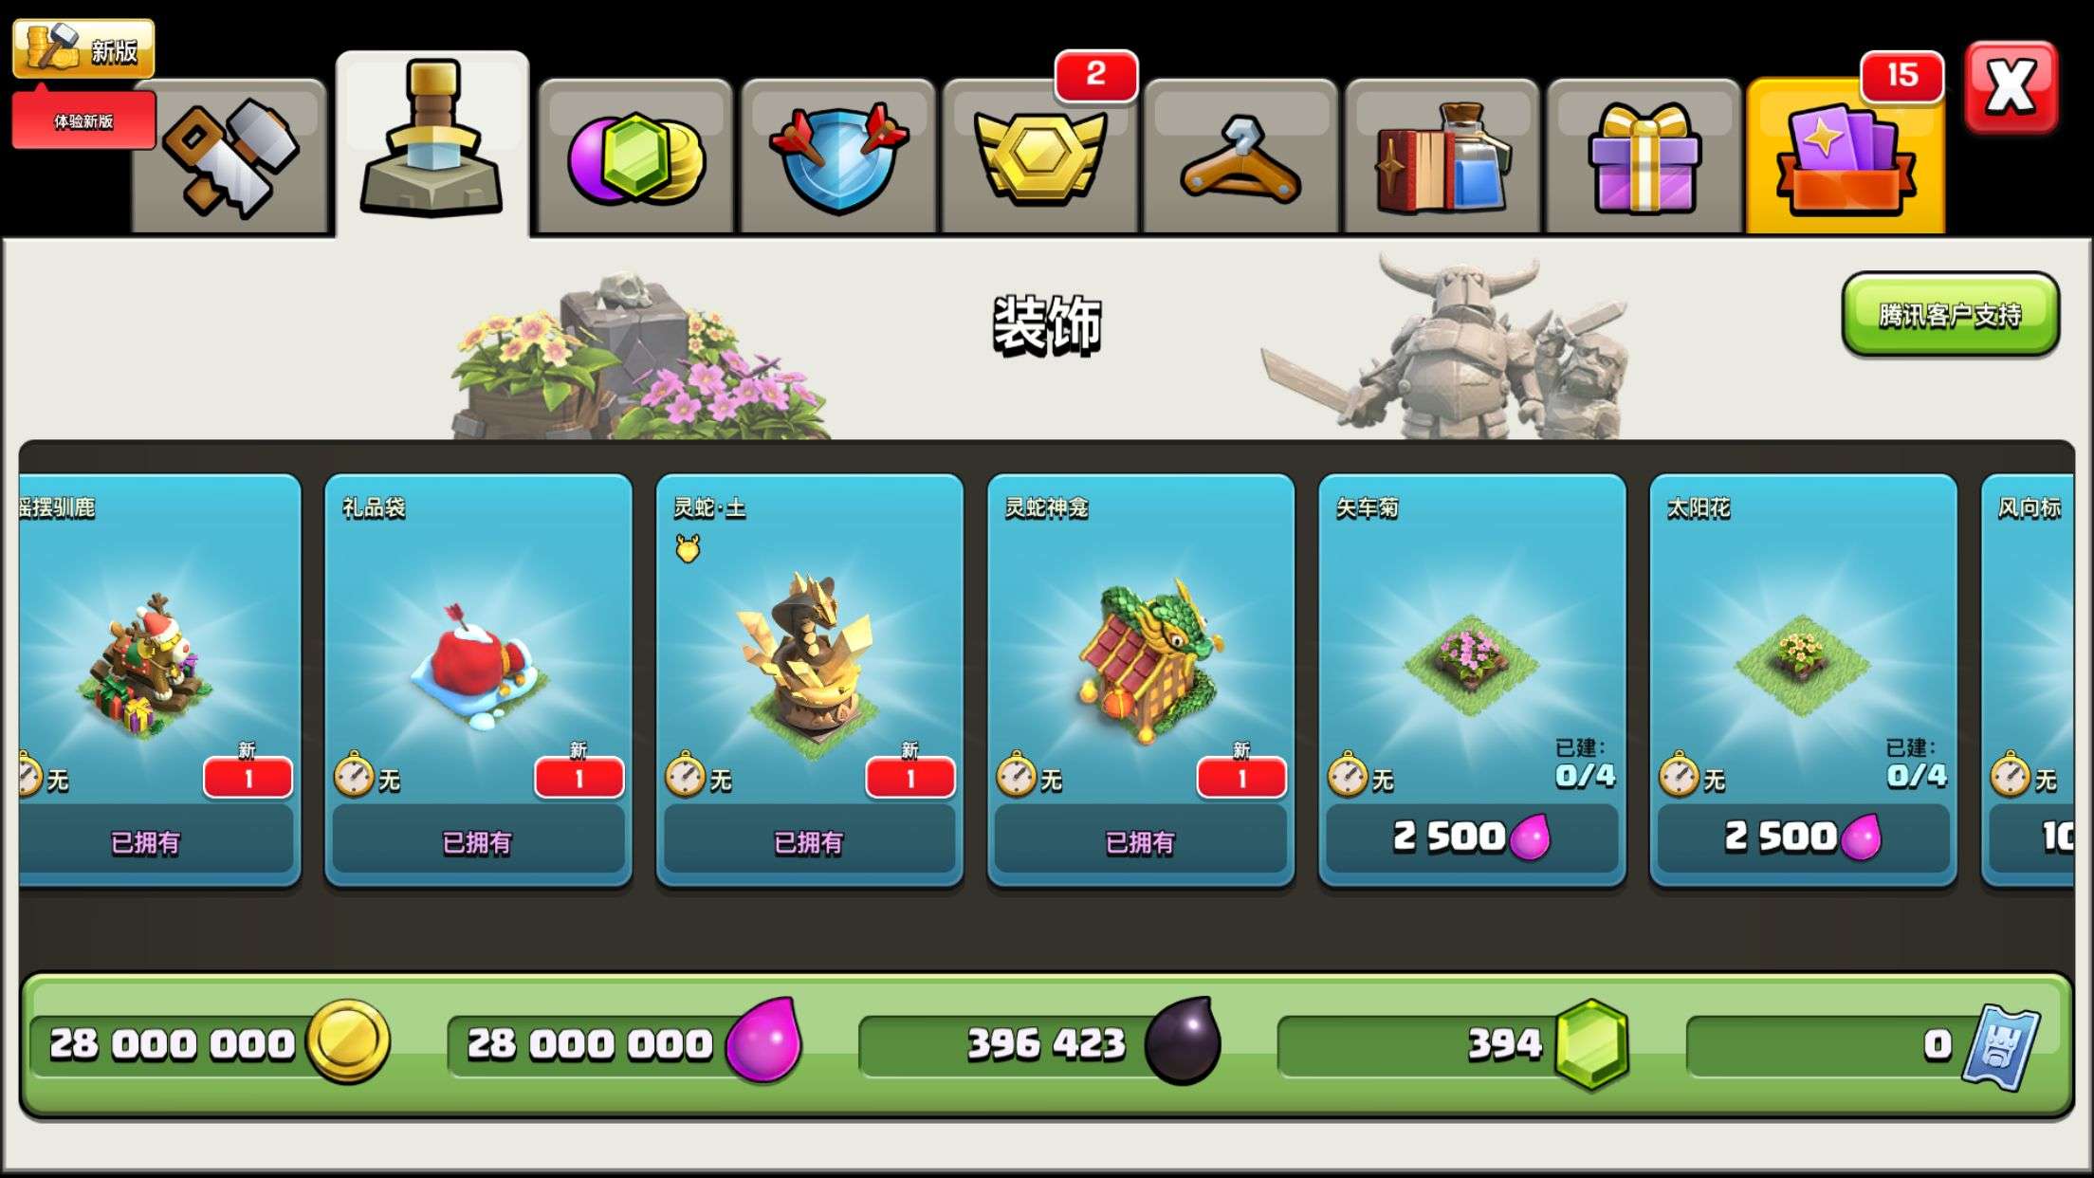2094x1178 pixels.
Task: Open the purple gift box tab
Action: pyautogui.click(x=1644, y=157)
